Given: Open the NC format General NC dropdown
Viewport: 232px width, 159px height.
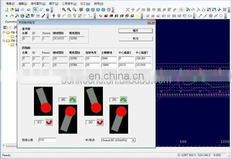Looking at the screenshot, I should pos(133,140).
